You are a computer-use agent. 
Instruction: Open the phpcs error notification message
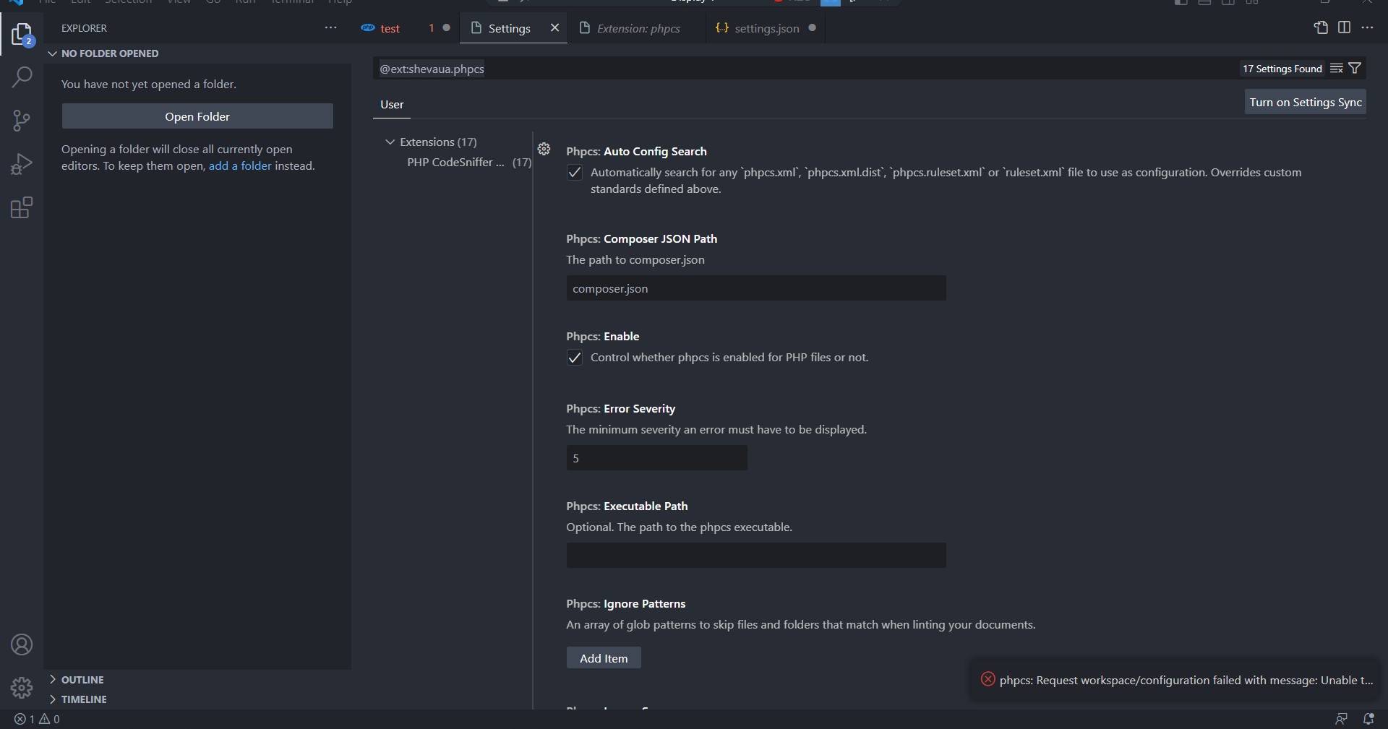coord(1186,680)
